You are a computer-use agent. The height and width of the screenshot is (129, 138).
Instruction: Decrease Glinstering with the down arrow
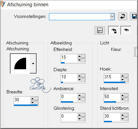coord(79,119)
